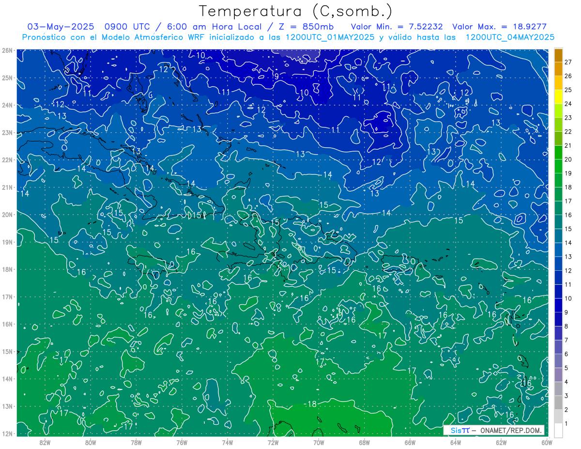This screenshot has height=449, width=581.
Task: Click the "13N" latitude axis label
Action: [7, 406]
